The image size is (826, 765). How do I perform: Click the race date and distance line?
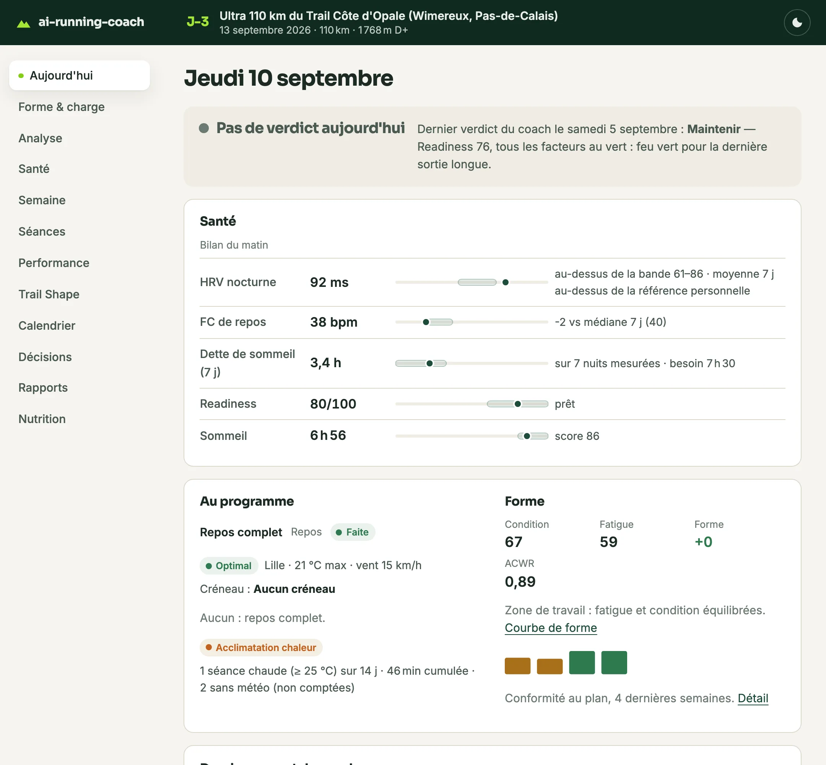[313, 30]
